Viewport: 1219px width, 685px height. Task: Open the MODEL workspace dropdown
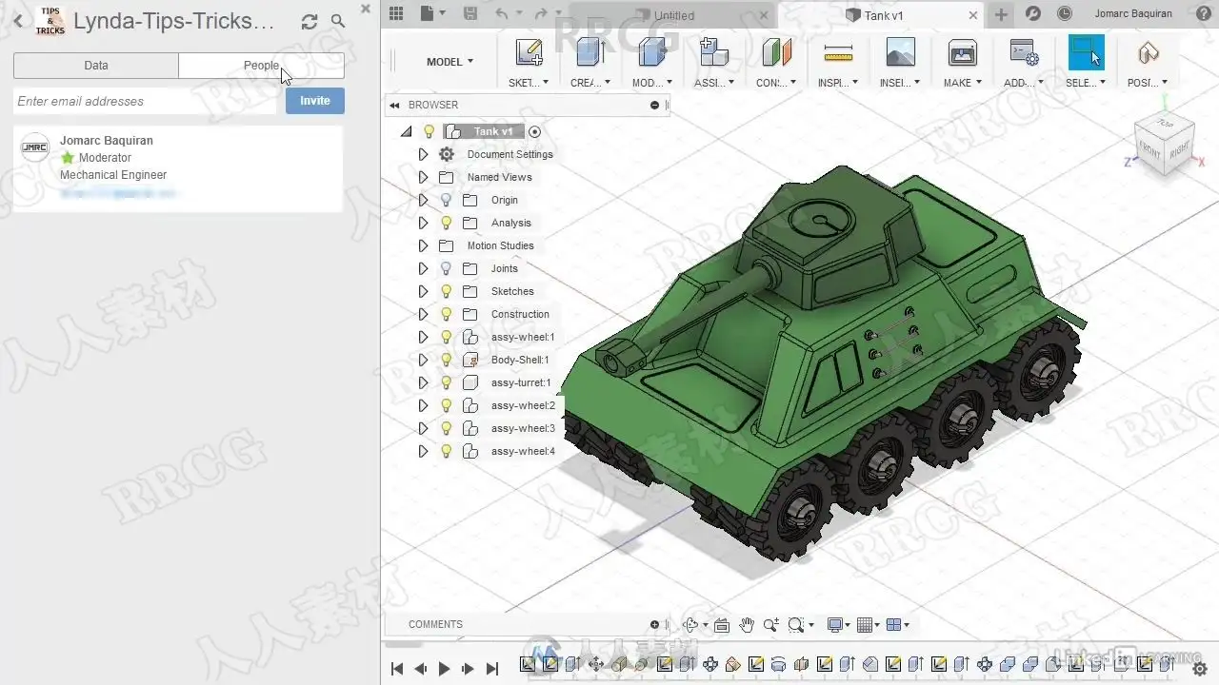[450, 62]
